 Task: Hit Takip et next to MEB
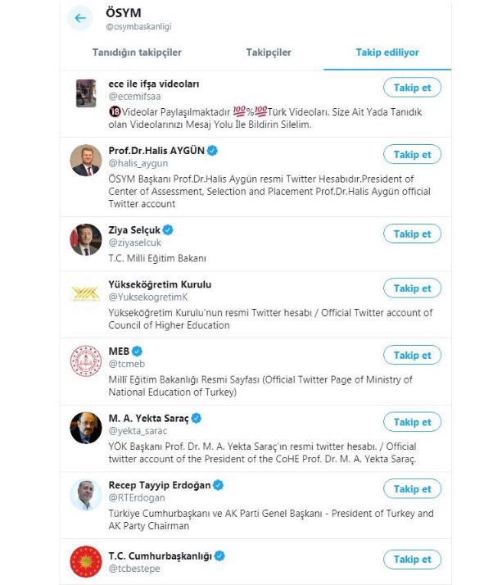[412, 356]
